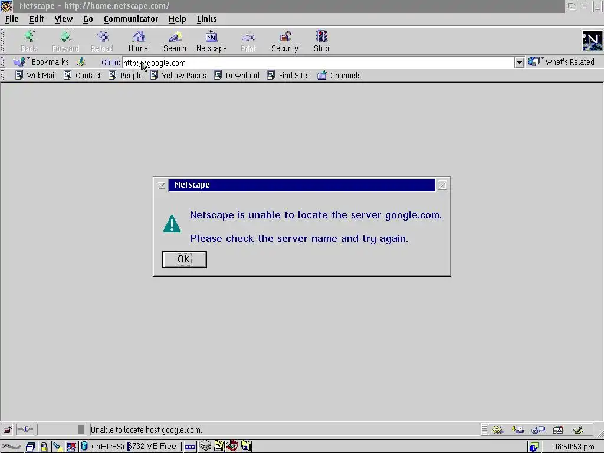Click the Home toolbar icon

click(x=138, y=37)
